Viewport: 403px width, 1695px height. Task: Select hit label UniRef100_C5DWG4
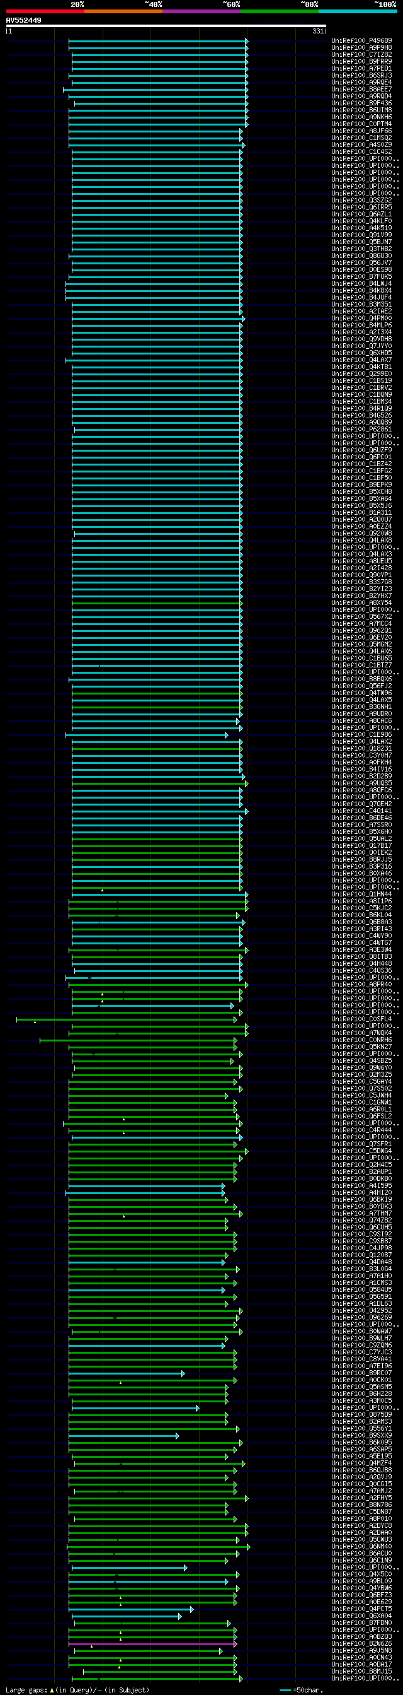click(x=361, y=1151)
